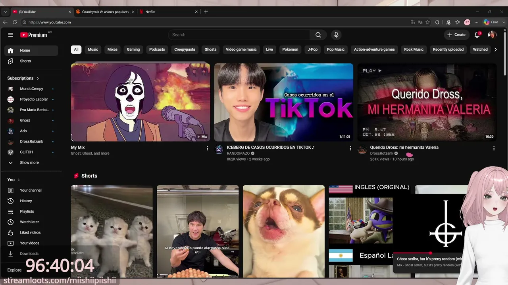Viewport: 508px width, 285px height.
Task: Show more category chips with the right arrow
Action: pos(495,49)
